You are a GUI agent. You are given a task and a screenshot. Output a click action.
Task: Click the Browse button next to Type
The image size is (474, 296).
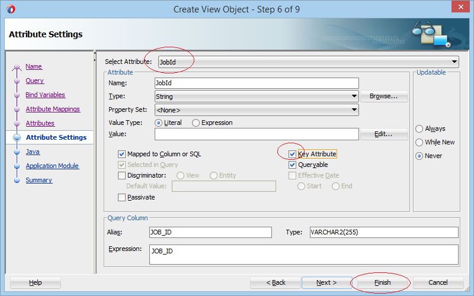click(x=383, y=96)
